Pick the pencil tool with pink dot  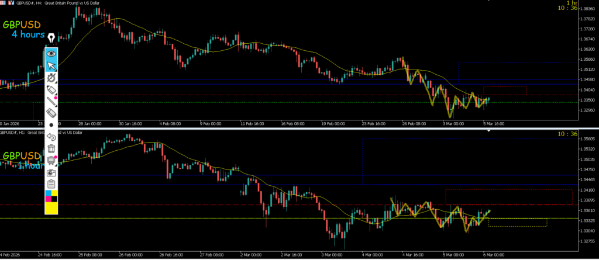(52, 102)
